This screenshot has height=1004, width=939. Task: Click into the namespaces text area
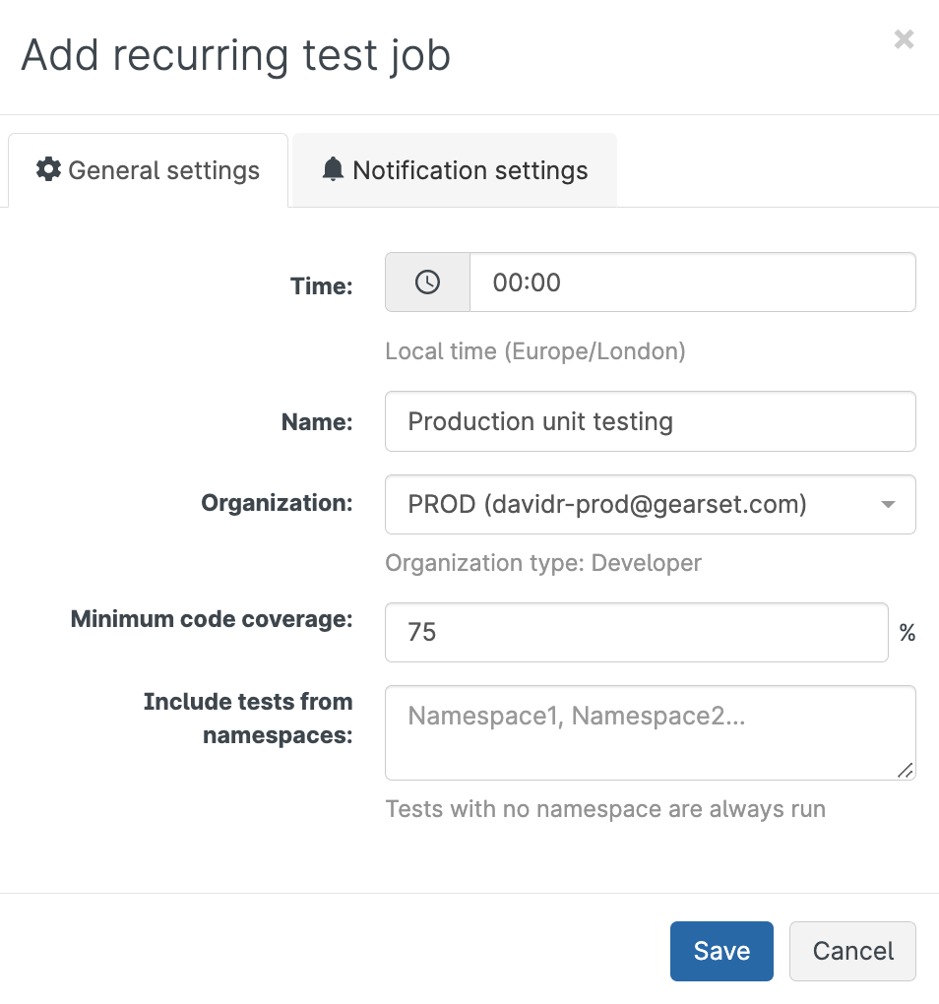pos(650,731)
